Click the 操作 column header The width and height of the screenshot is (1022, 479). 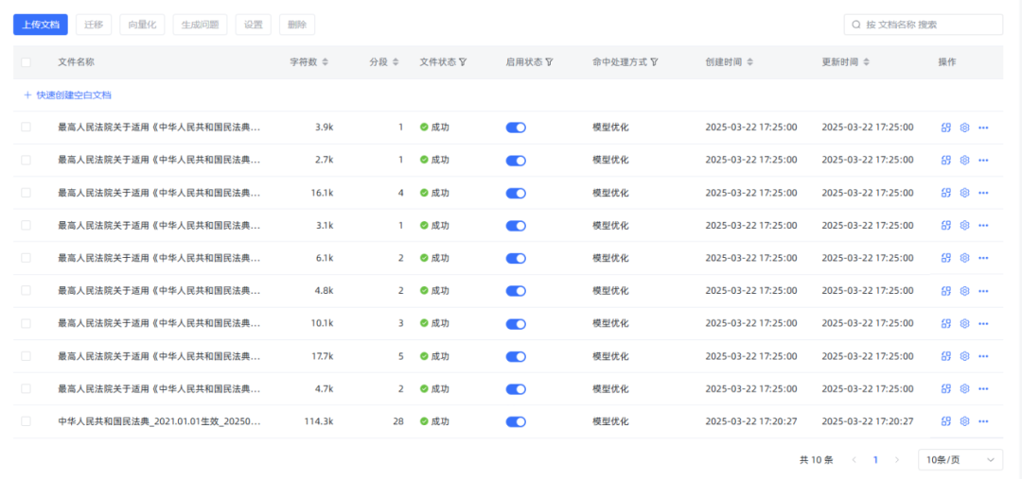(947, 61)
